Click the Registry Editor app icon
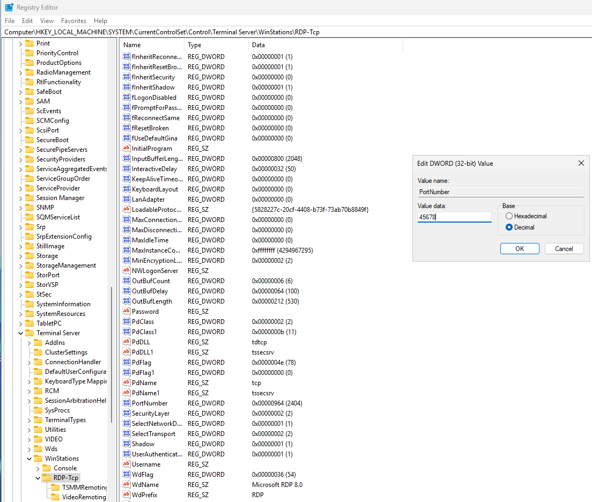Screen dimensions: 592x502 coord(9,8)
